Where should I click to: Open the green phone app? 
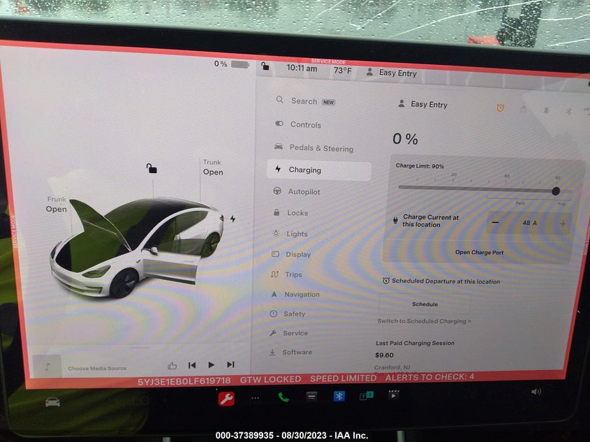click(283, 397)
